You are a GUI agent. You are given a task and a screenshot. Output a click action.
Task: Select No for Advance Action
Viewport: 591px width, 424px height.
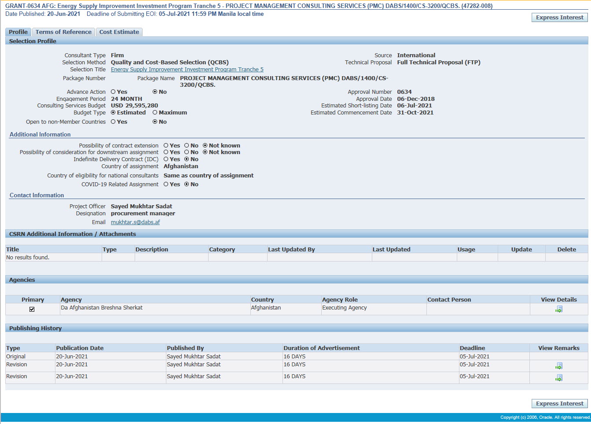155,92
